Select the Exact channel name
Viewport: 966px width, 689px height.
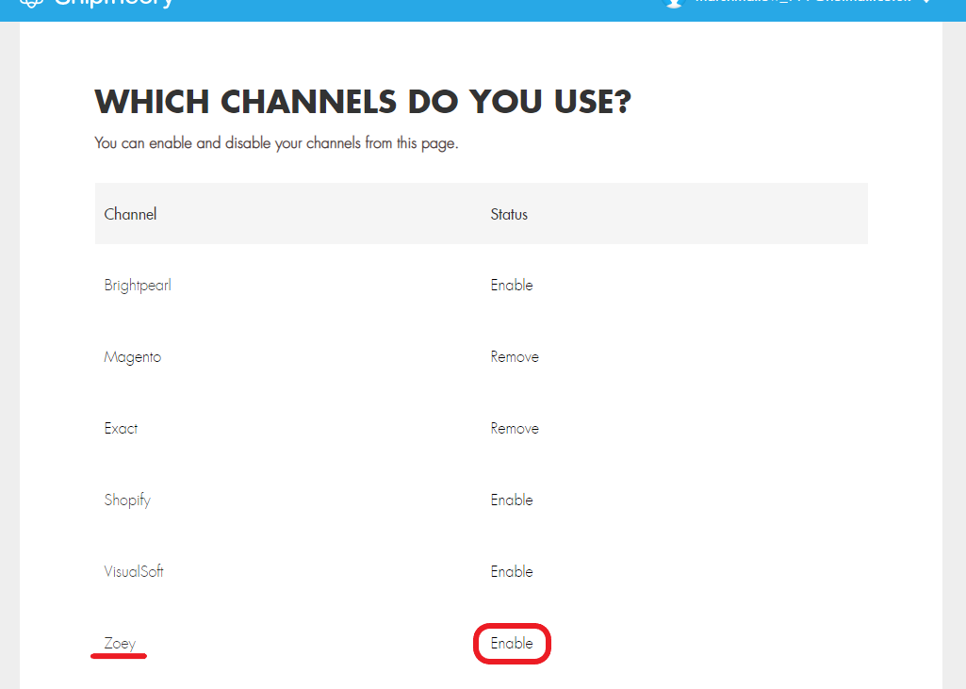tap(121, 428)
